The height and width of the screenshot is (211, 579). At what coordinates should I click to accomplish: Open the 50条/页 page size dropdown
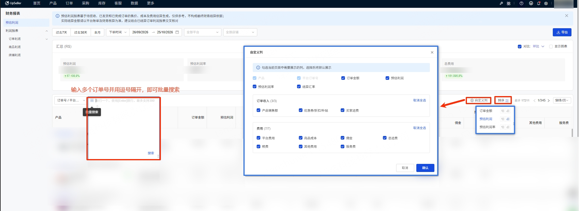pyautogui.click(x=562, y=101)
